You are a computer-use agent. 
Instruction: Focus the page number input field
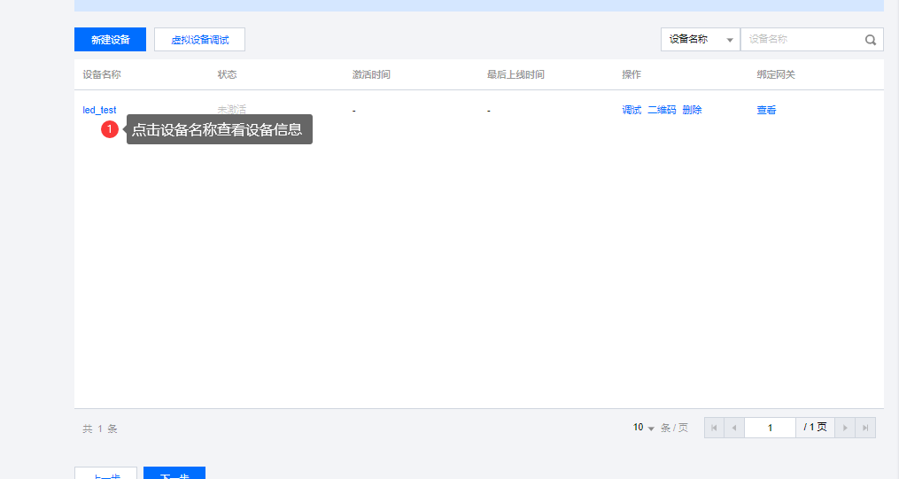point(770,428)
